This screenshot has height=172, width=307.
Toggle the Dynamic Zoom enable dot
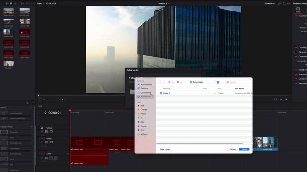(x=295, y=52)
